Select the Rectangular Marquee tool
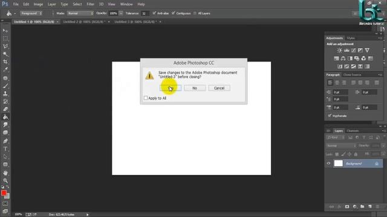387x217 pixels. click(5, 39)
